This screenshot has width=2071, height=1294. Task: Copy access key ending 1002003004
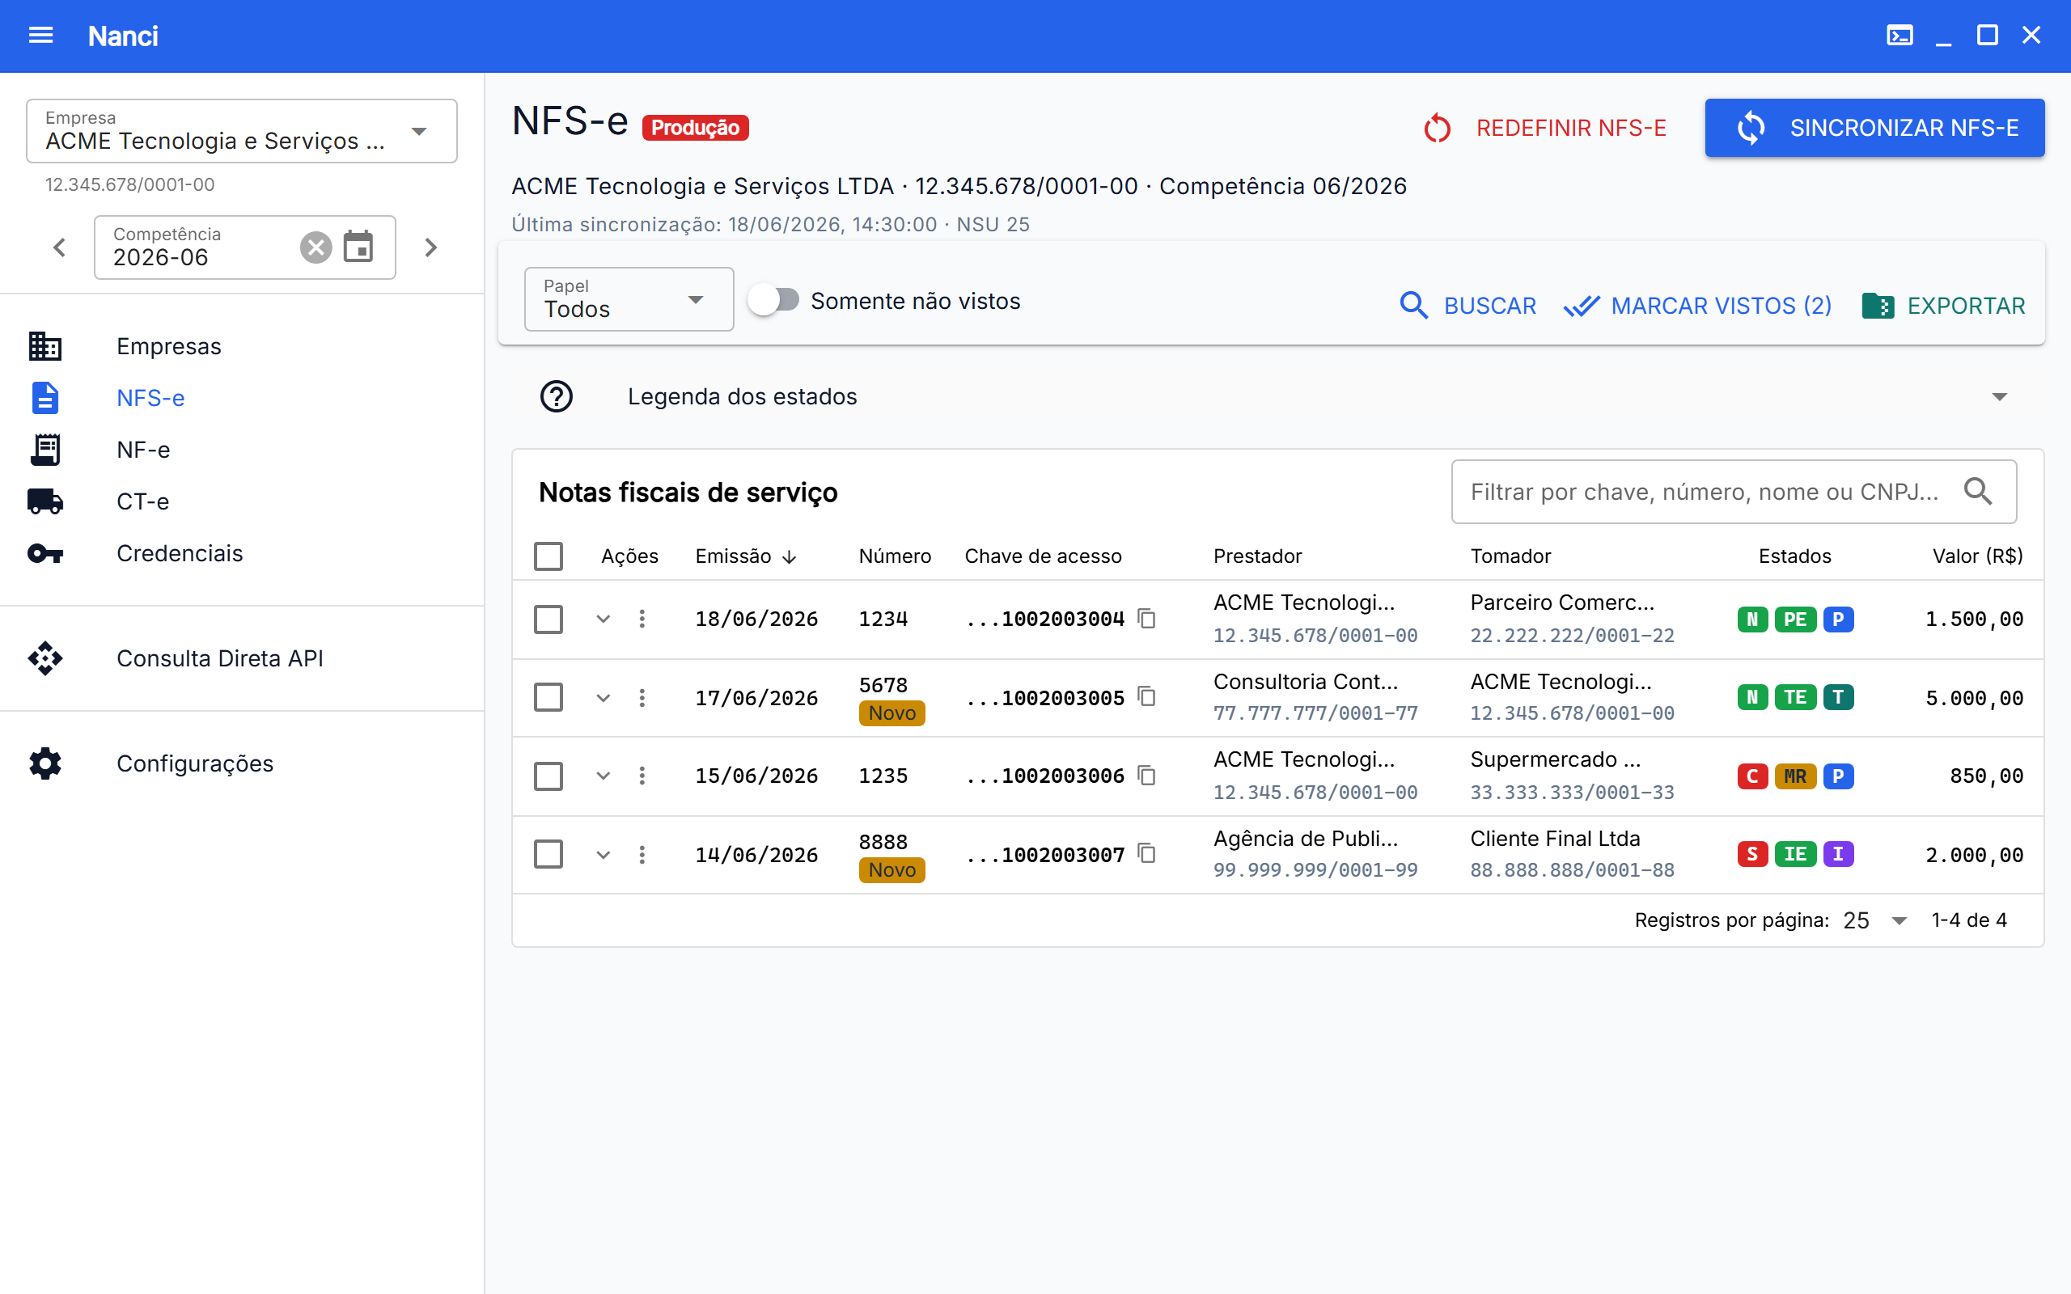[1147, 618]
